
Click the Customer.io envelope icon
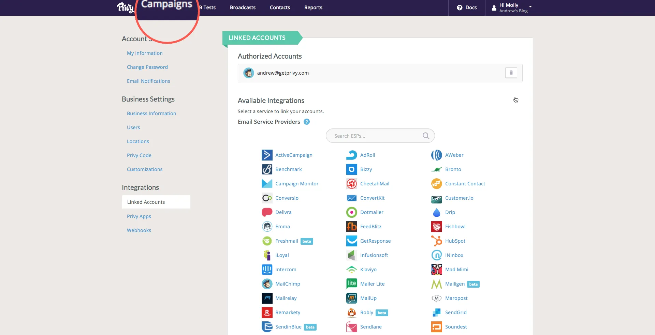437,199
